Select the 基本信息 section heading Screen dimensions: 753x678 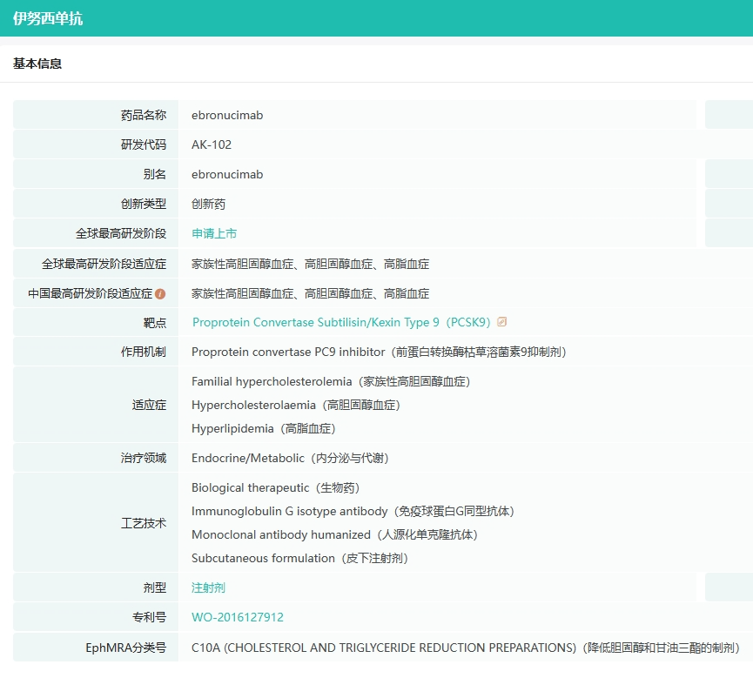(x=37, y=64)
